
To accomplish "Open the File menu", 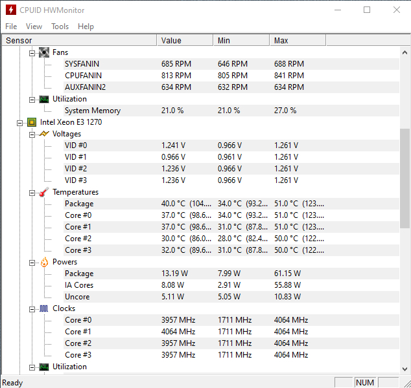I will [x=11, y=27].
